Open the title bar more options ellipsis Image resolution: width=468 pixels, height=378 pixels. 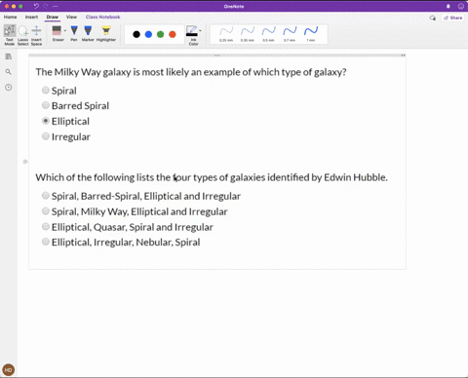[56, 6]
